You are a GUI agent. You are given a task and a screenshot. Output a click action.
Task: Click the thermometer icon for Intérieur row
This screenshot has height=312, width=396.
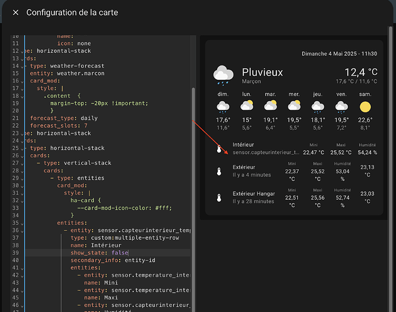219,149
